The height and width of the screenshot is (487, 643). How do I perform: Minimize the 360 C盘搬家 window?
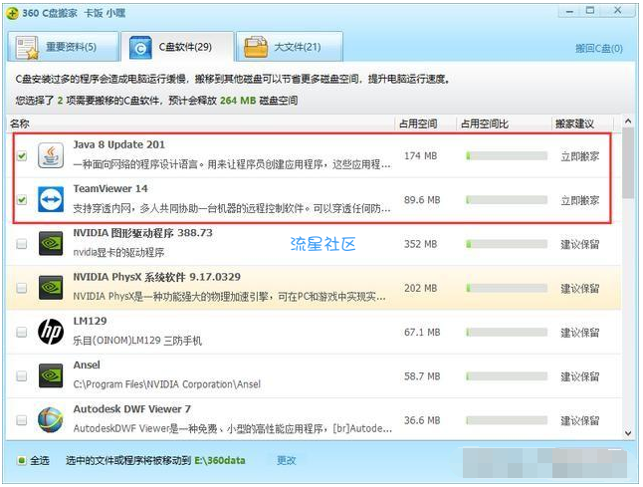tap(569, 11)
